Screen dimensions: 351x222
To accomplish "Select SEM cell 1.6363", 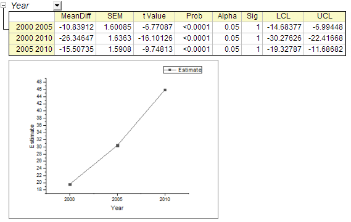I will (x=115, y=38).
